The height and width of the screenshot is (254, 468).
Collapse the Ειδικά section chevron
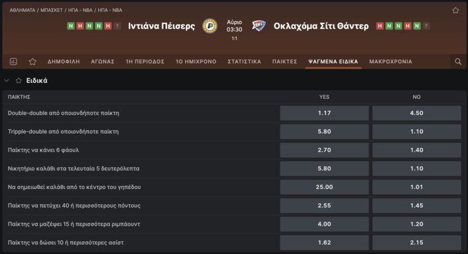(x=7, y=80)
